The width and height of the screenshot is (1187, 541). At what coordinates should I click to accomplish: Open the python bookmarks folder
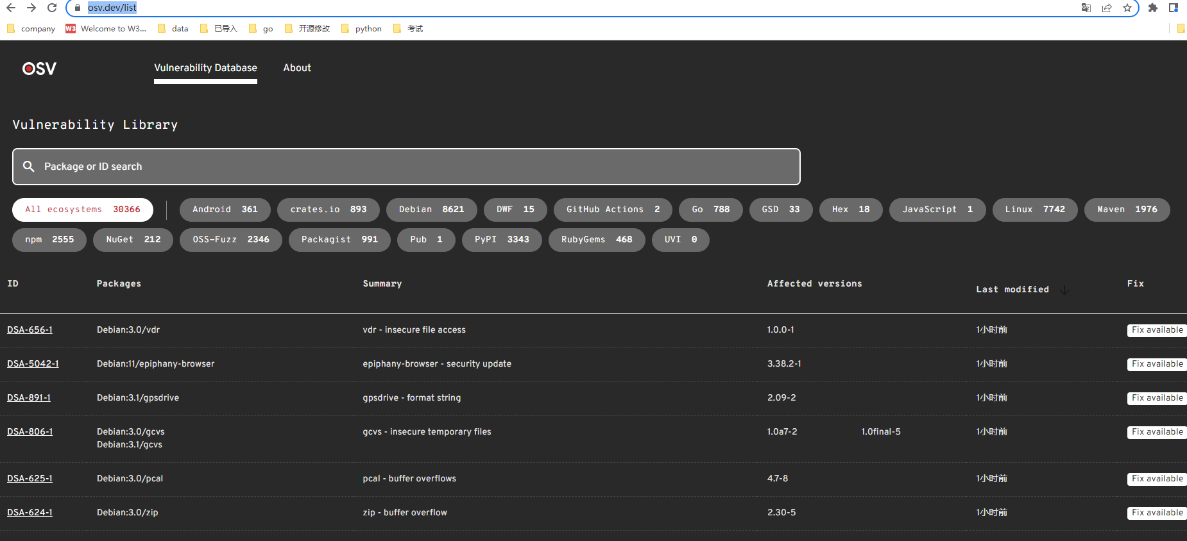click(x=361, y=29)
